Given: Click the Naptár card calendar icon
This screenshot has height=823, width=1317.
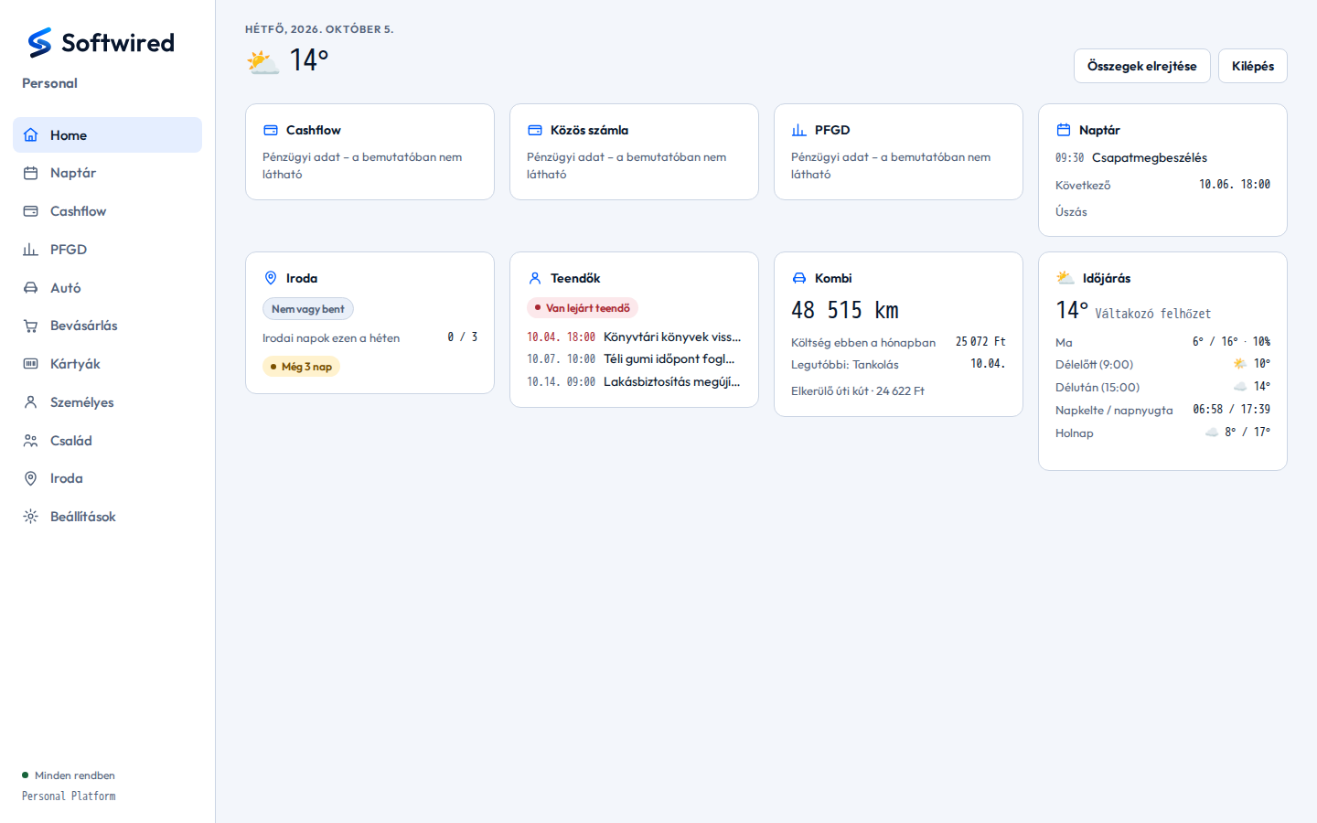Looking at the screenshot, I should (x=1064, y=130).
